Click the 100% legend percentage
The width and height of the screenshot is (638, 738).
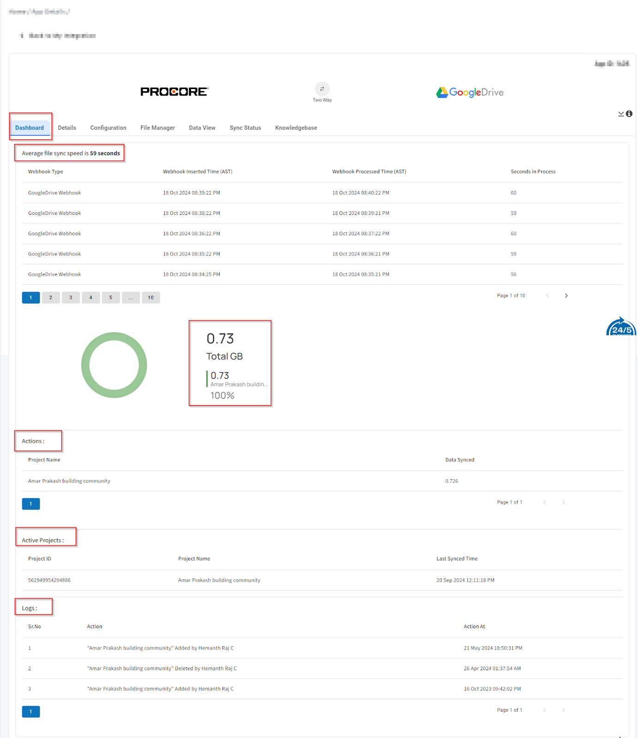pos(222,395)
